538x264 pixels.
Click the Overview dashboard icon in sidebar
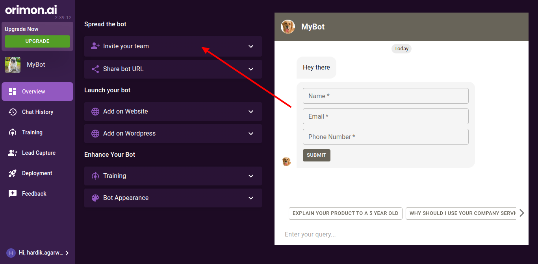pyautogui.click(x=13, y=92)
